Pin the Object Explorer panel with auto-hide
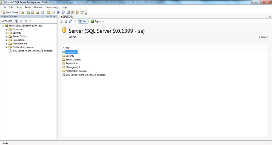This screenshot has height=145, width=272. (x=51, y=16)
